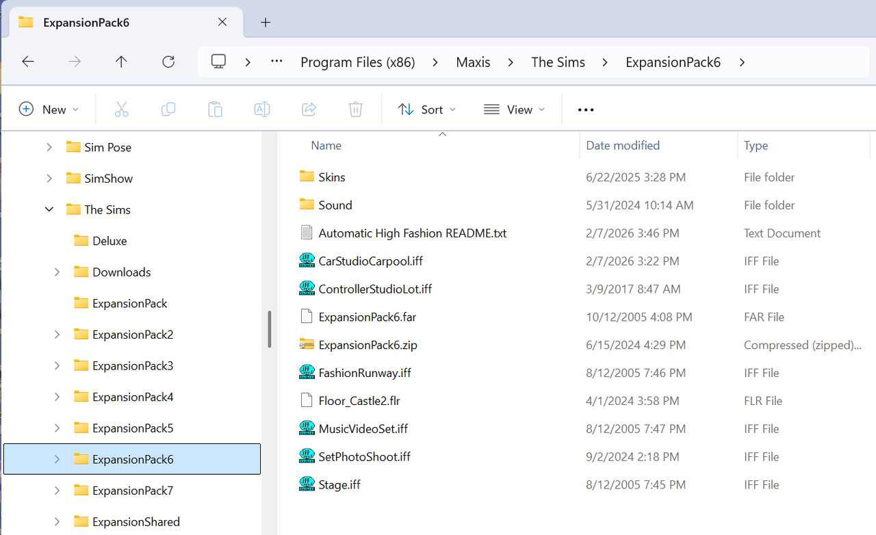Select ExpansionPack5 in navigation tree
The height and width of the screenshot is (535, 876).
tap(133, 428)
